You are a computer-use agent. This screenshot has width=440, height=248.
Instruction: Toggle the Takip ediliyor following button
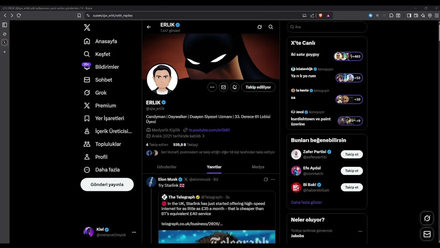coord(258,87)
